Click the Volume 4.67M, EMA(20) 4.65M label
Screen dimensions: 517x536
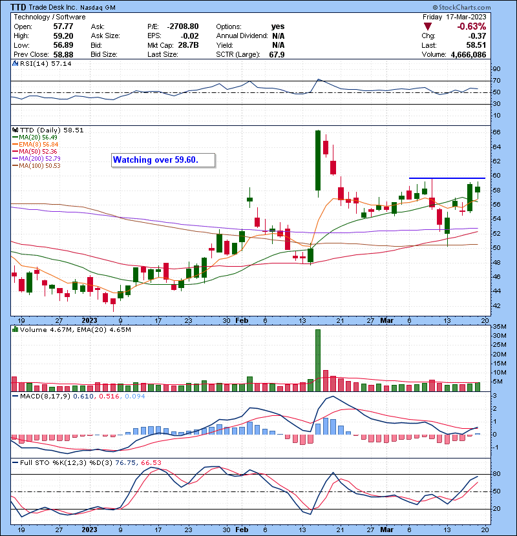click(75, 329)
